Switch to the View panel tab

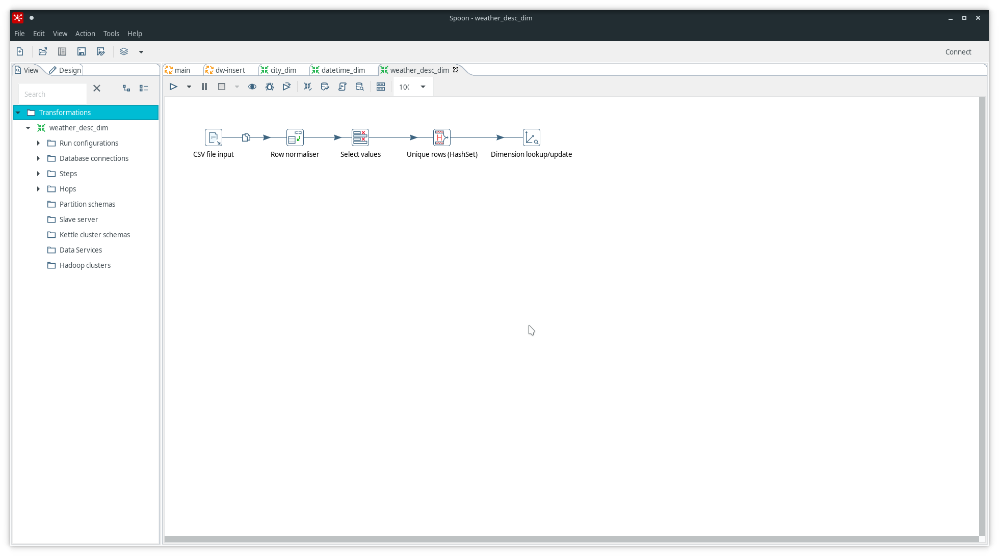[x=27, y=70]
